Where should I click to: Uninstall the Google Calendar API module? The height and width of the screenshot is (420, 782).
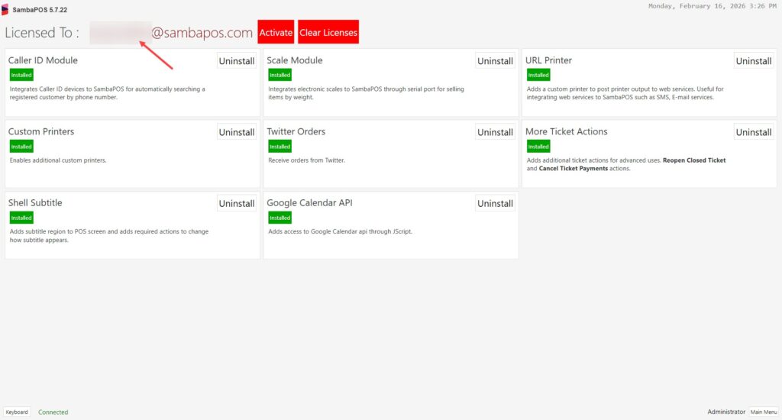click(495, 203)
